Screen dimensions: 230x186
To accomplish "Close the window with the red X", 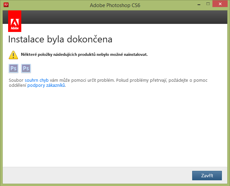I will pyautogui.click(x=220, y=4).
